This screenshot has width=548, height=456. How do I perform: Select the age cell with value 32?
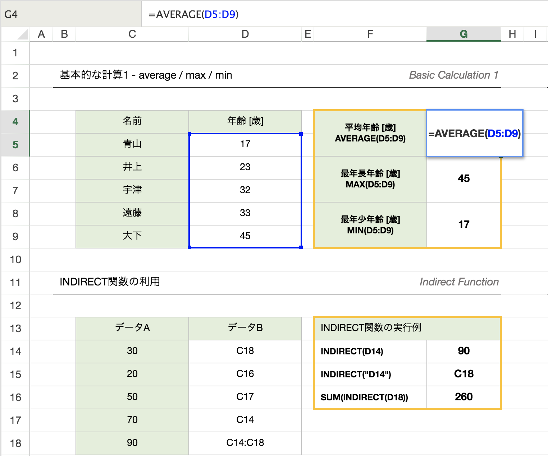pyautogui.click(x=245, y=191)
